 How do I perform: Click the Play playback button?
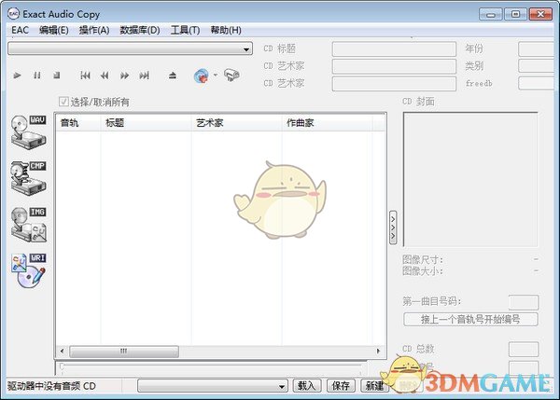click(17, 76)
